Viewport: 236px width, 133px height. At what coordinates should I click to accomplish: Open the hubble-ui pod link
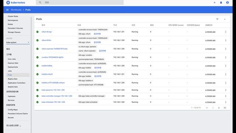[53, 83]
